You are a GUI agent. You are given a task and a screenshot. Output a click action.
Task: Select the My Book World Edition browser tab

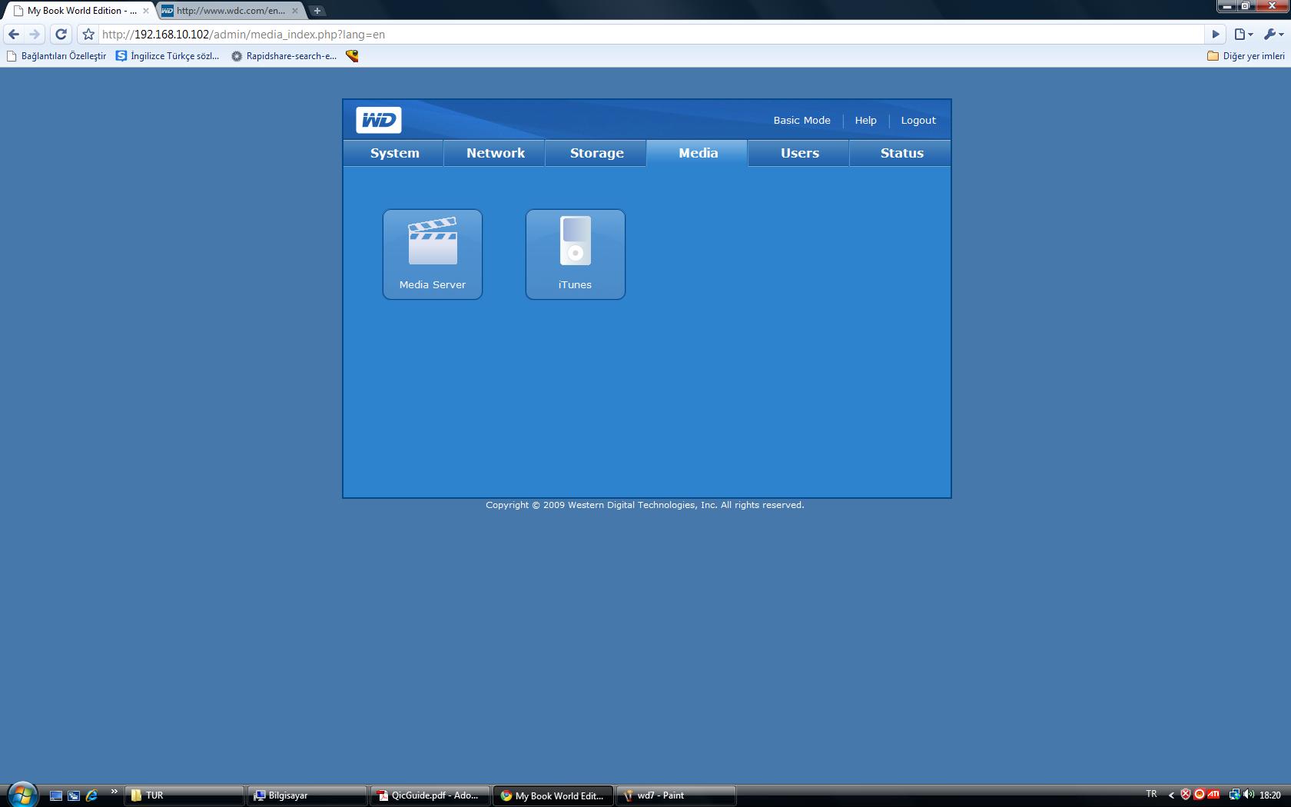tap(79, 11)
